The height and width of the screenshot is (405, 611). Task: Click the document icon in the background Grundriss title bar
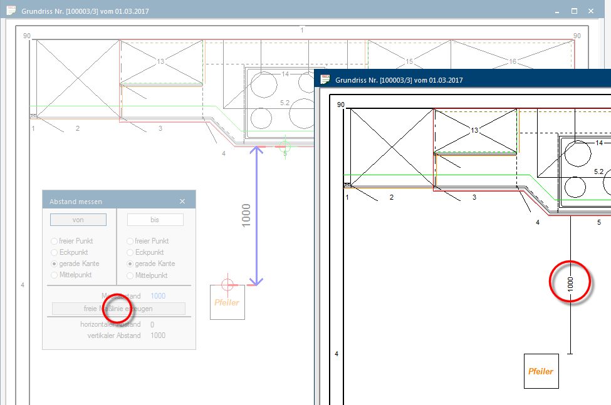point(10,11)
